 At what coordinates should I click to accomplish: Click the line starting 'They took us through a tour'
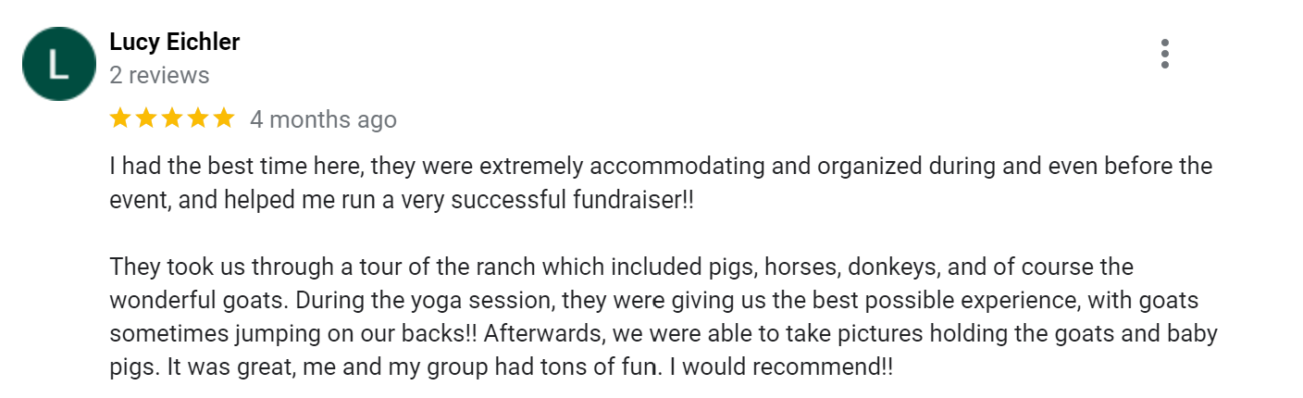click(x=622, y=267)
